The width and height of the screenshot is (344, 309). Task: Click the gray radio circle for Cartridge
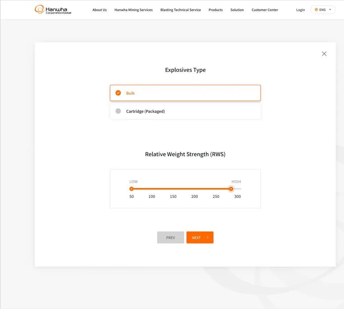pos(118,111)
